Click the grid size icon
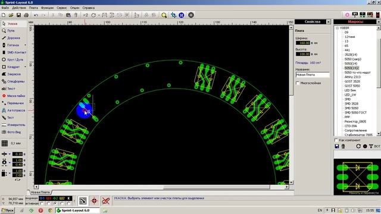Image resolution: width=381 pixels, height=214 pixels. coord(5,143)
